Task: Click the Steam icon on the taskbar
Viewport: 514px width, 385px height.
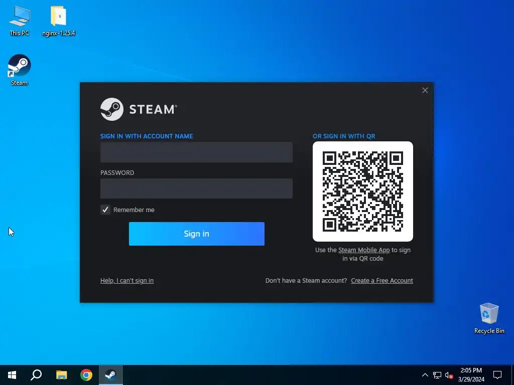Action: (111, 375)
